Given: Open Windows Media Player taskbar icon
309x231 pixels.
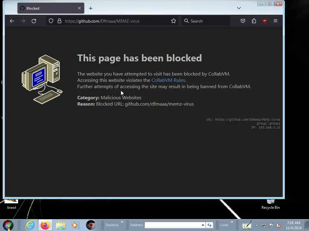Looking at the screenshot, I should [75, 225].
